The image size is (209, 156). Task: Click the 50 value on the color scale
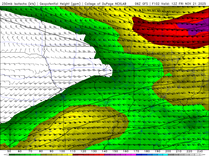tap(9, 151)
